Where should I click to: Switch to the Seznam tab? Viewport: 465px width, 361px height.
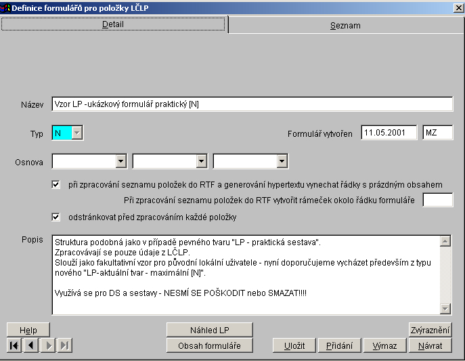point(345,25)
